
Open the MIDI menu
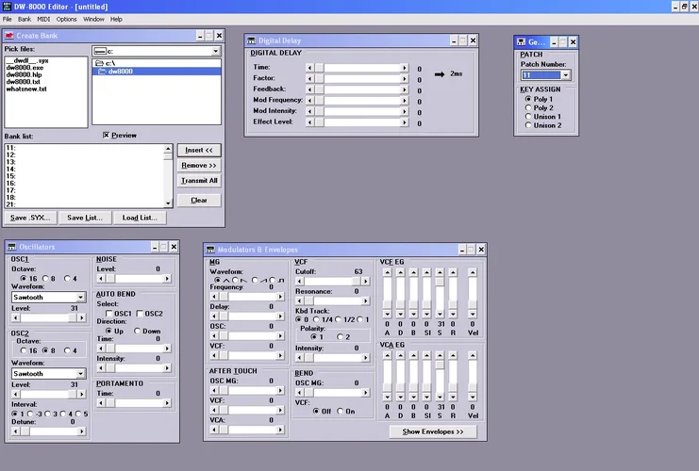[x=43, y=19]
